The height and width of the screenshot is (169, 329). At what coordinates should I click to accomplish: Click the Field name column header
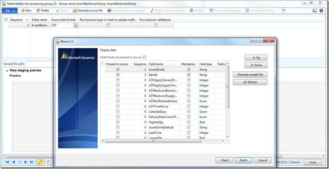point(156,64)
